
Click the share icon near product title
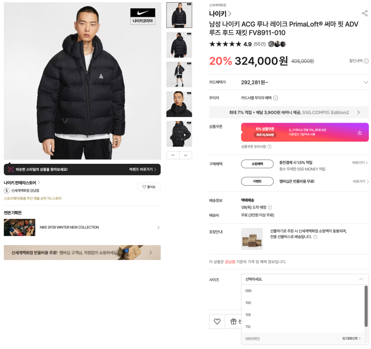364,13
